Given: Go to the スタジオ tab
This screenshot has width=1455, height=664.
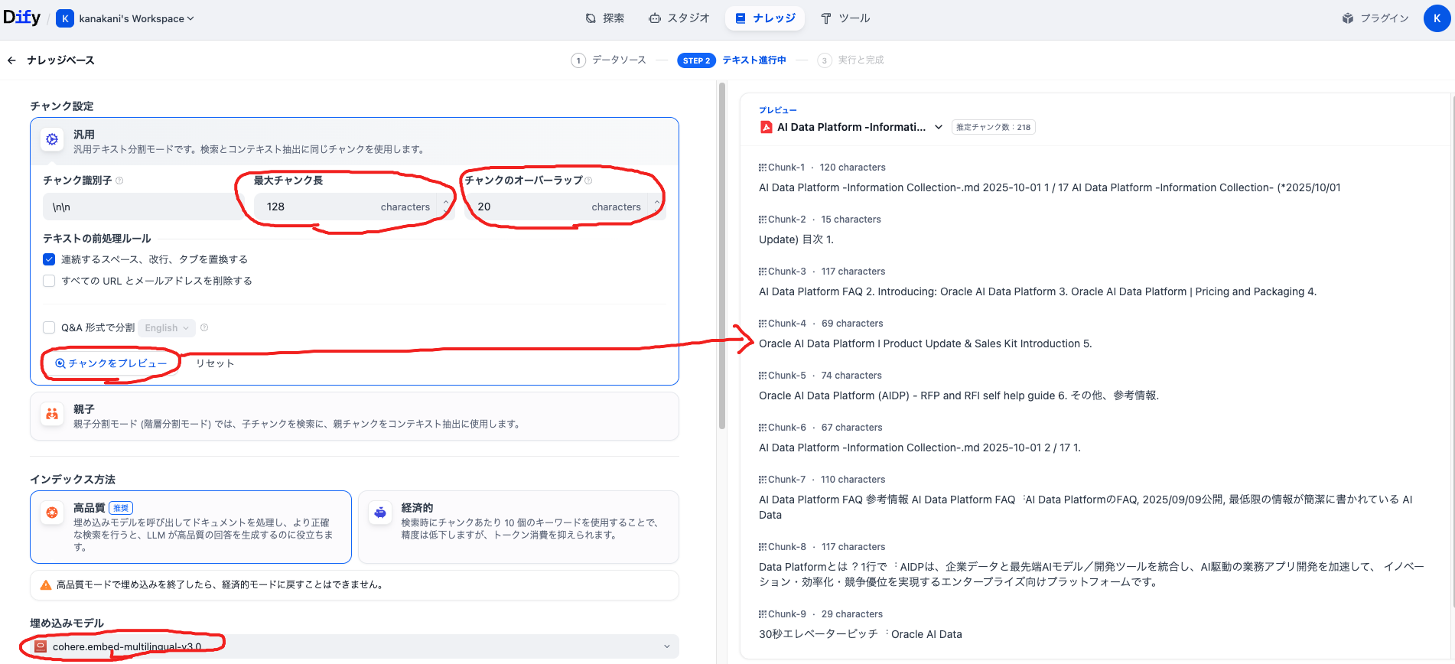Looking at the screenshot, I should pyautogui.click(x=679, y=18).
